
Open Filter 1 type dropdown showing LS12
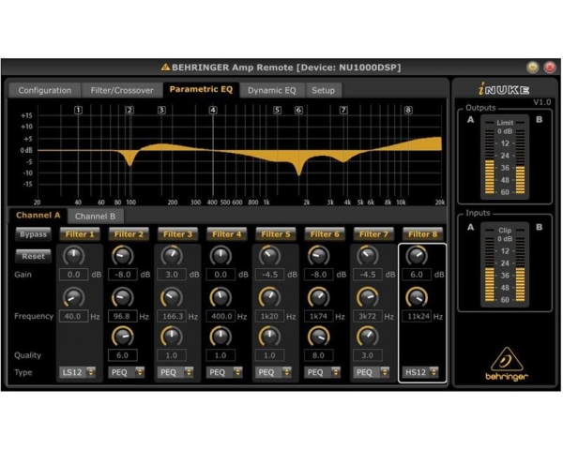(78, 372)
